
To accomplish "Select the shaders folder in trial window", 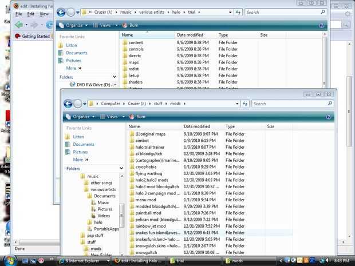I will pyautogui.click(x=135, y=82).
